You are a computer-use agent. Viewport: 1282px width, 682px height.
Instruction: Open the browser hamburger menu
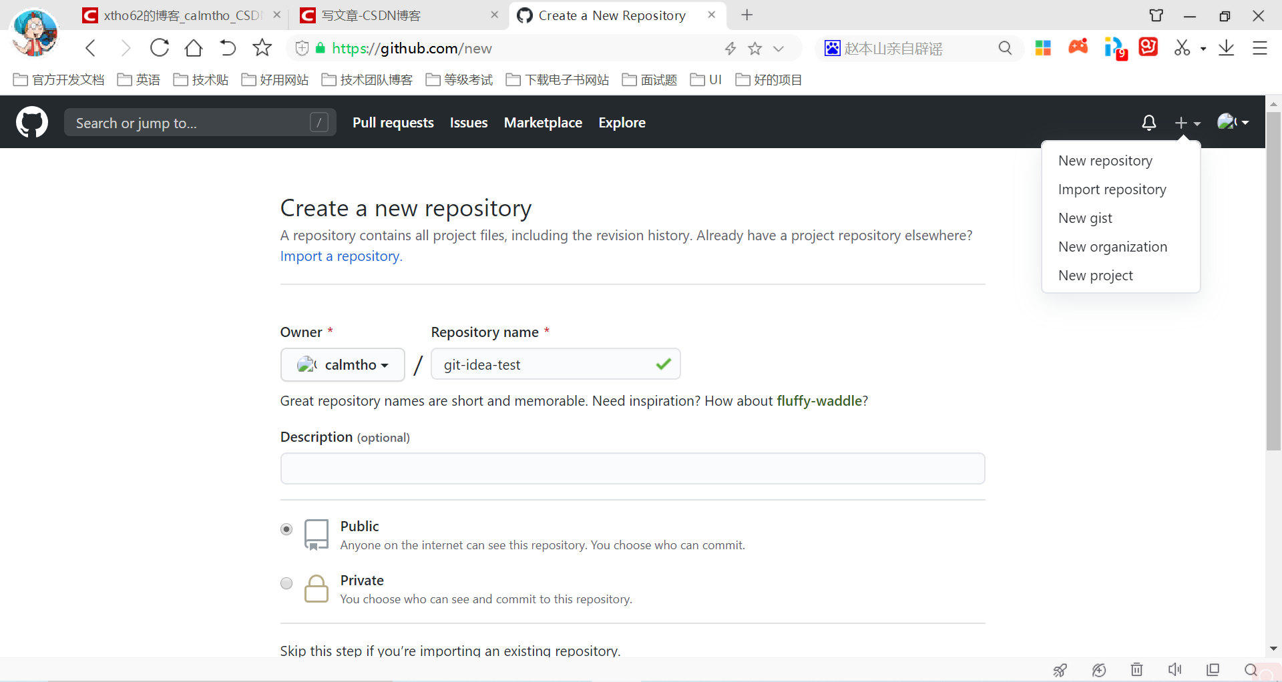pyautogui.click(x=1260, y=48)
